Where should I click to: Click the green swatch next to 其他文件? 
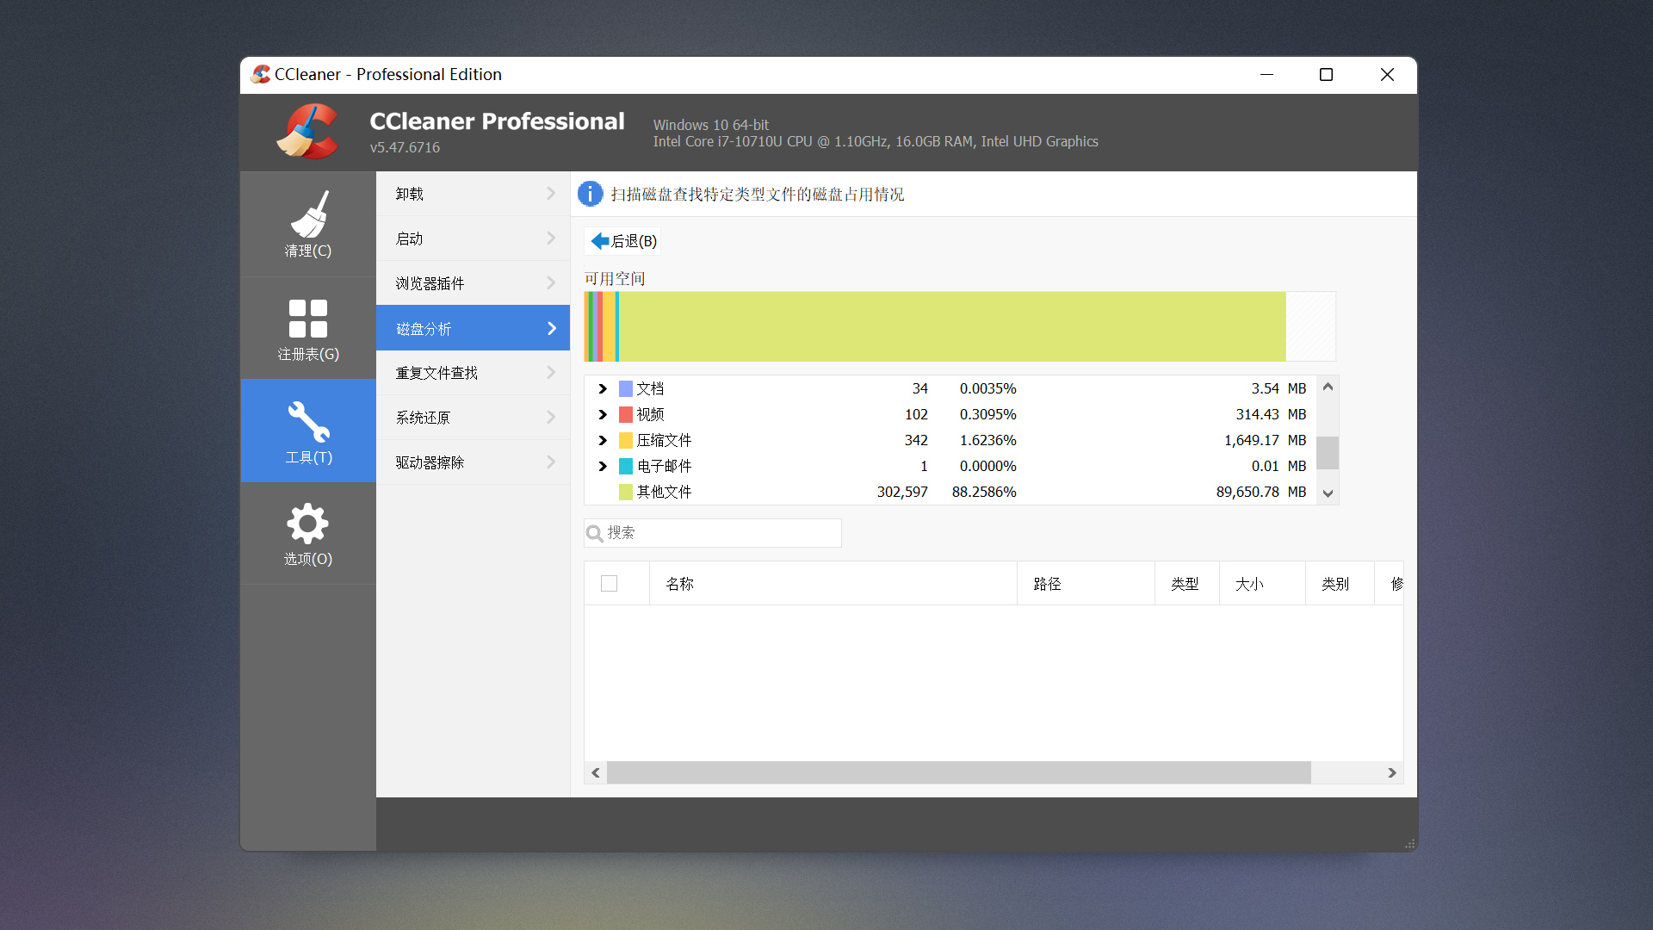pos(625,492)
